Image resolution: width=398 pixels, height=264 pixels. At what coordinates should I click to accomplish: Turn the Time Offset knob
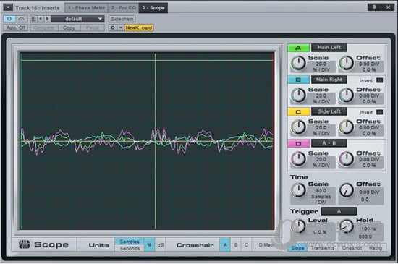coord(347,190)
